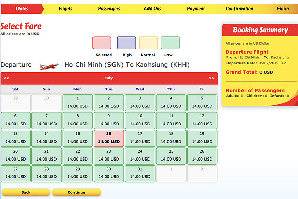This screenshot has height=199, width=298.
Task: Open the Confirmation step tab
Action: 239,9
